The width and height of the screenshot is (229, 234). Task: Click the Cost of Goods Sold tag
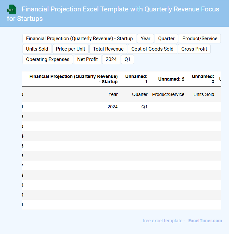tap(152, 49)
